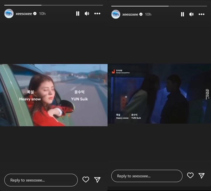Mute audio on the left story

[x=87, y=13]
